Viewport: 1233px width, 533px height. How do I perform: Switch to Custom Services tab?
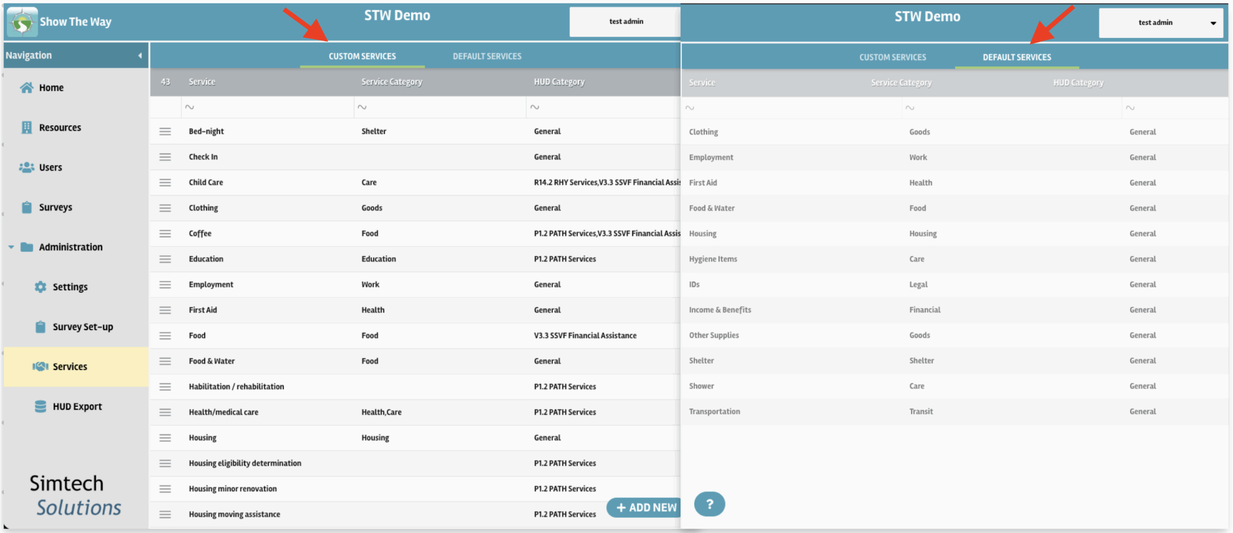coord(362,56)
